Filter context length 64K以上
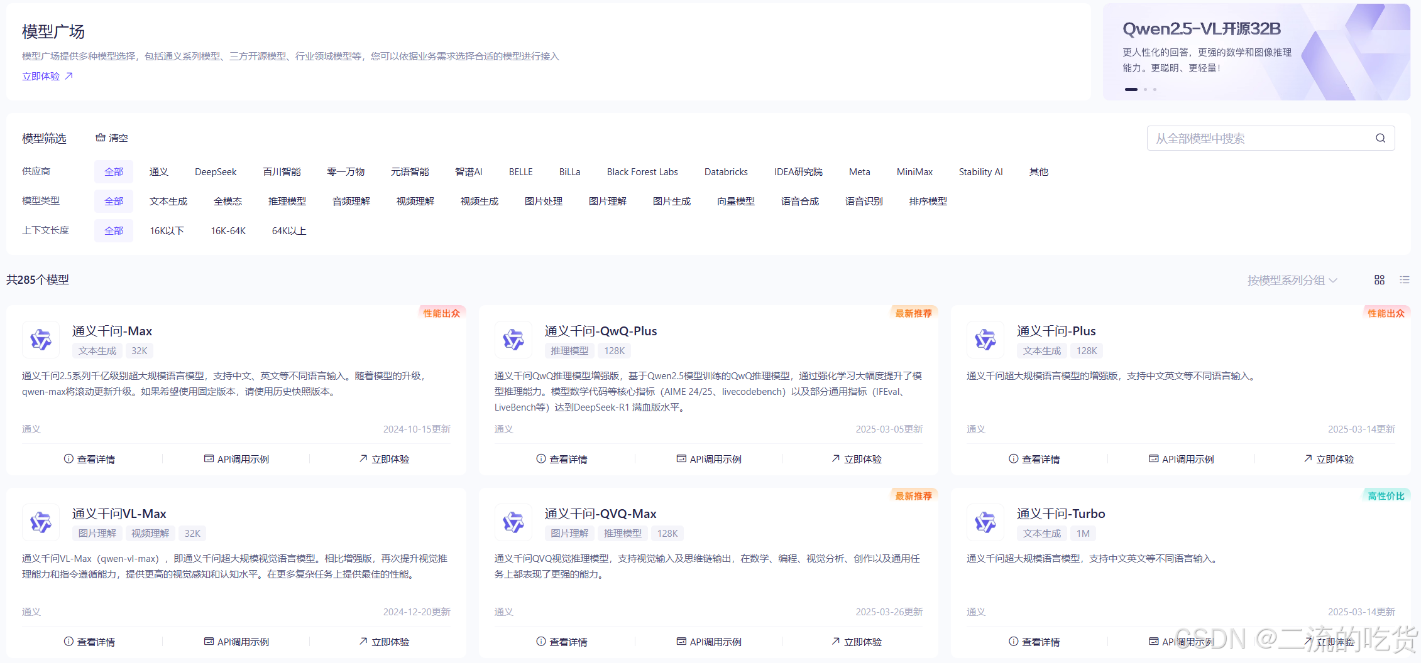The image size is (1421, 663). click(289, 230)
